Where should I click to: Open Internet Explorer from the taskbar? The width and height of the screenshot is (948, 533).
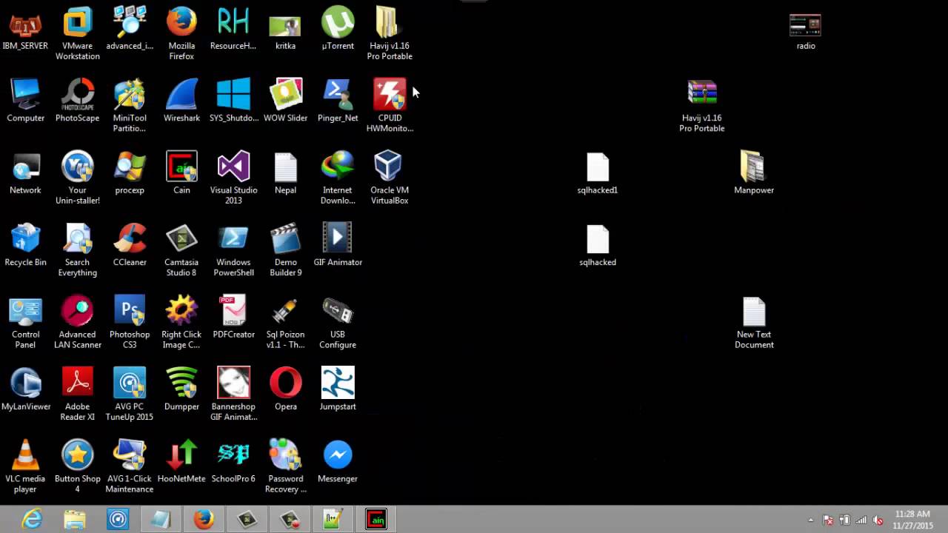32,520
